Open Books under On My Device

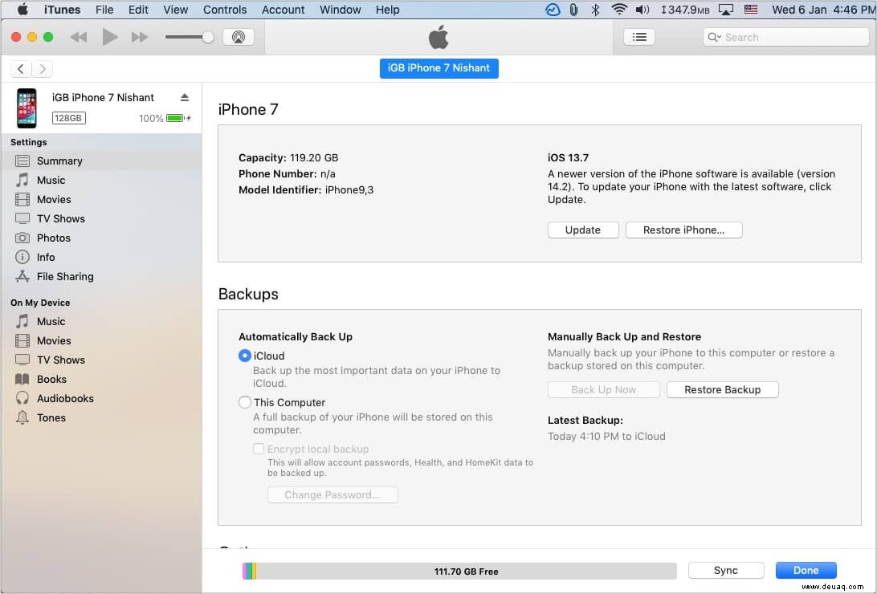point(101,380)
